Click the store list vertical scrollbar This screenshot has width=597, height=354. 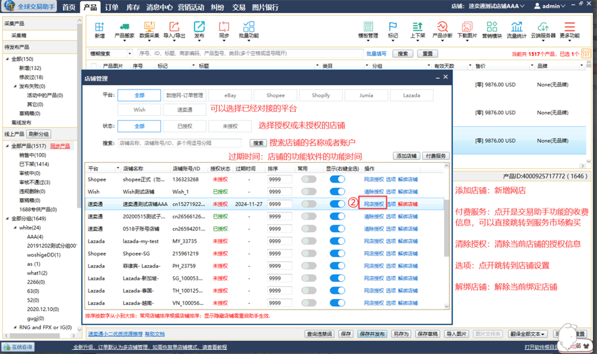pyautogui.click(x=447, y=228)
